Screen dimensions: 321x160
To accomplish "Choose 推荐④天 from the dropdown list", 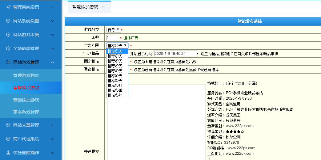I will coord(117,66).
